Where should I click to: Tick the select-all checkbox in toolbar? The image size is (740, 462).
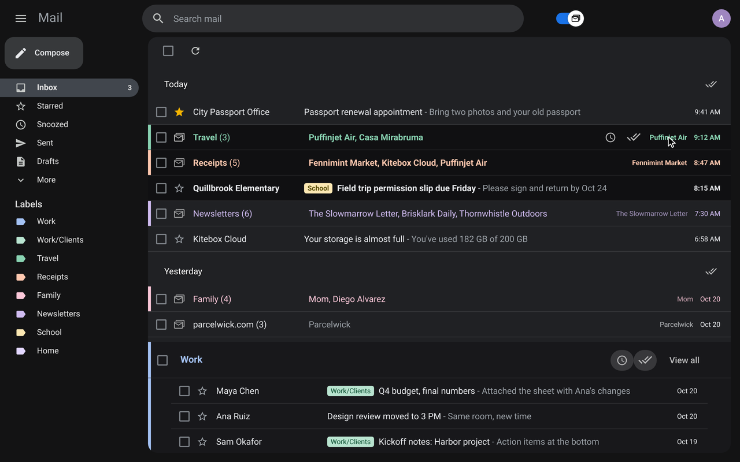point(168,51)
